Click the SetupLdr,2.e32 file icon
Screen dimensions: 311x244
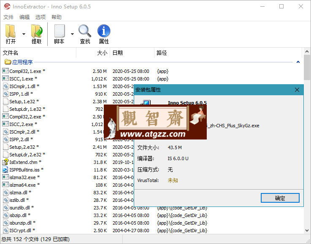pos(6,155)
